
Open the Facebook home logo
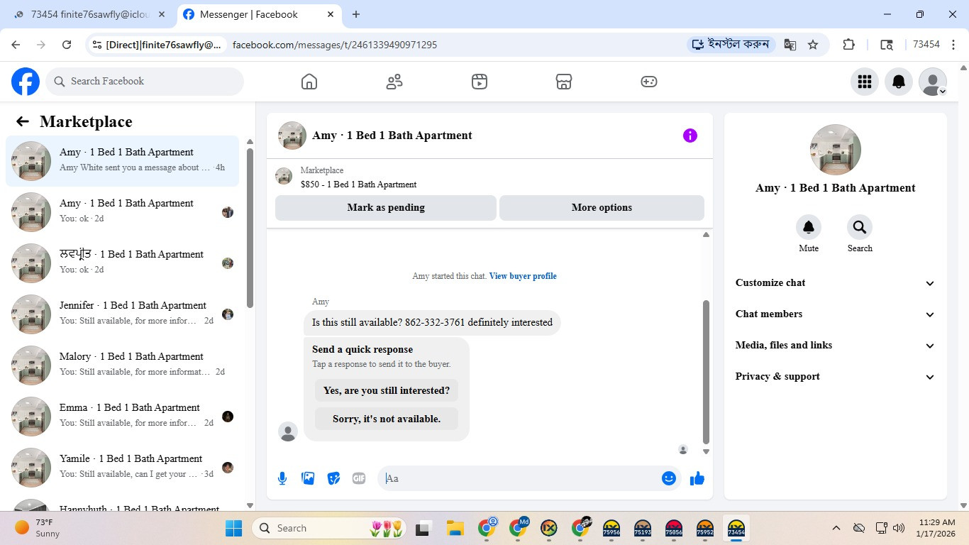[x=26, y=82]
